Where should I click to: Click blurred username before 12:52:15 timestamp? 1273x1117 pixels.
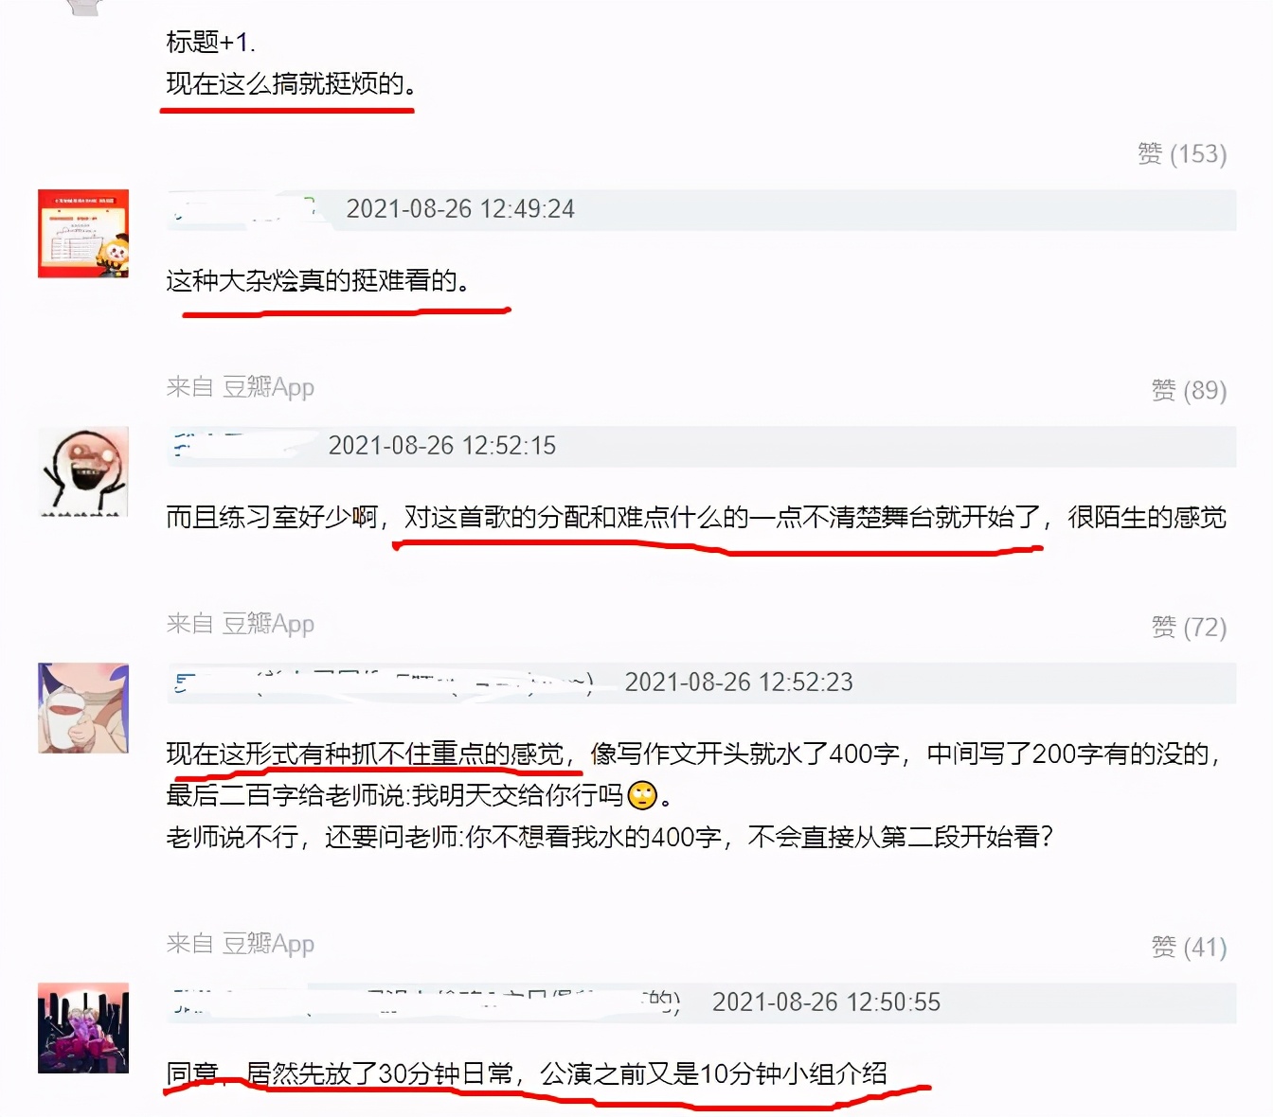(244, 446)
